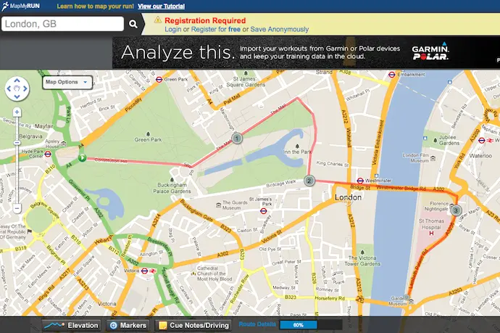Click the Login link
Image resolution: width=500 pixels, height=333 pixels.
point(173,29)
